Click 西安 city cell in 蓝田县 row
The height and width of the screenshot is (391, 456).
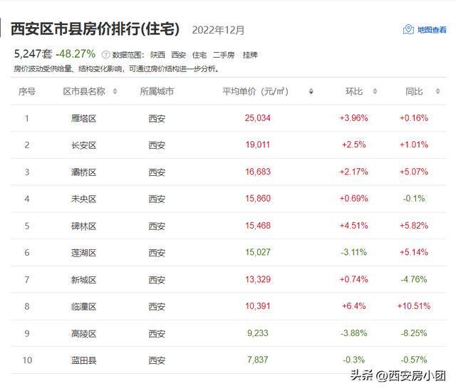pyautogui.click(x=157, y=360)
